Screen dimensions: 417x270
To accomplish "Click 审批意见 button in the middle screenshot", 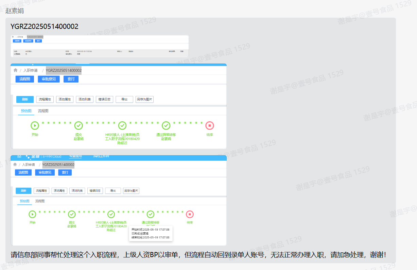I will click(49, 79).
